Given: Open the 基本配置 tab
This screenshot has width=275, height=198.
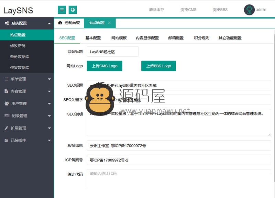Looking at the screenshot, I should pos(93,38).
